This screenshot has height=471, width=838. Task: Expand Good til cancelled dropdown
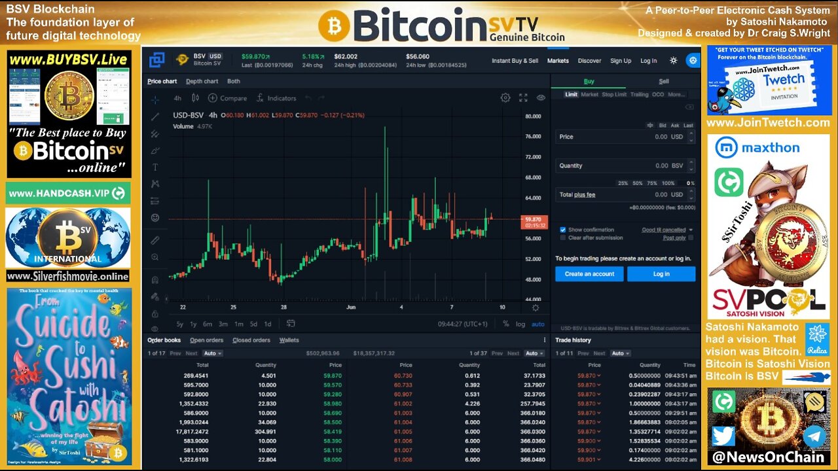click(x=667, y=230)
